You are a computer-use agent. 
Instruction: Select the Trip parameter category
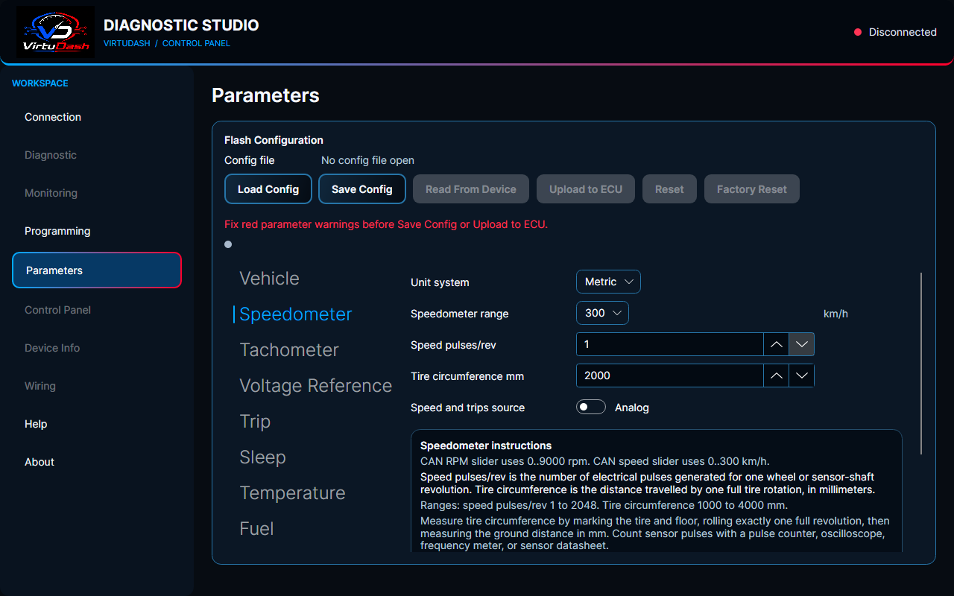click(255, 422)
